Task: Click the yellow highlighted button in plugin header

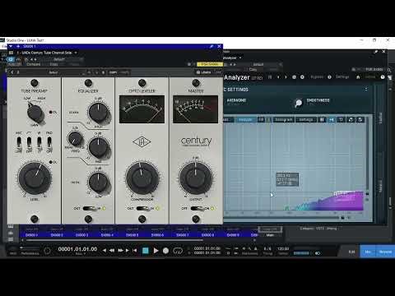Action: pyautogui.click(x=210, y=64)
